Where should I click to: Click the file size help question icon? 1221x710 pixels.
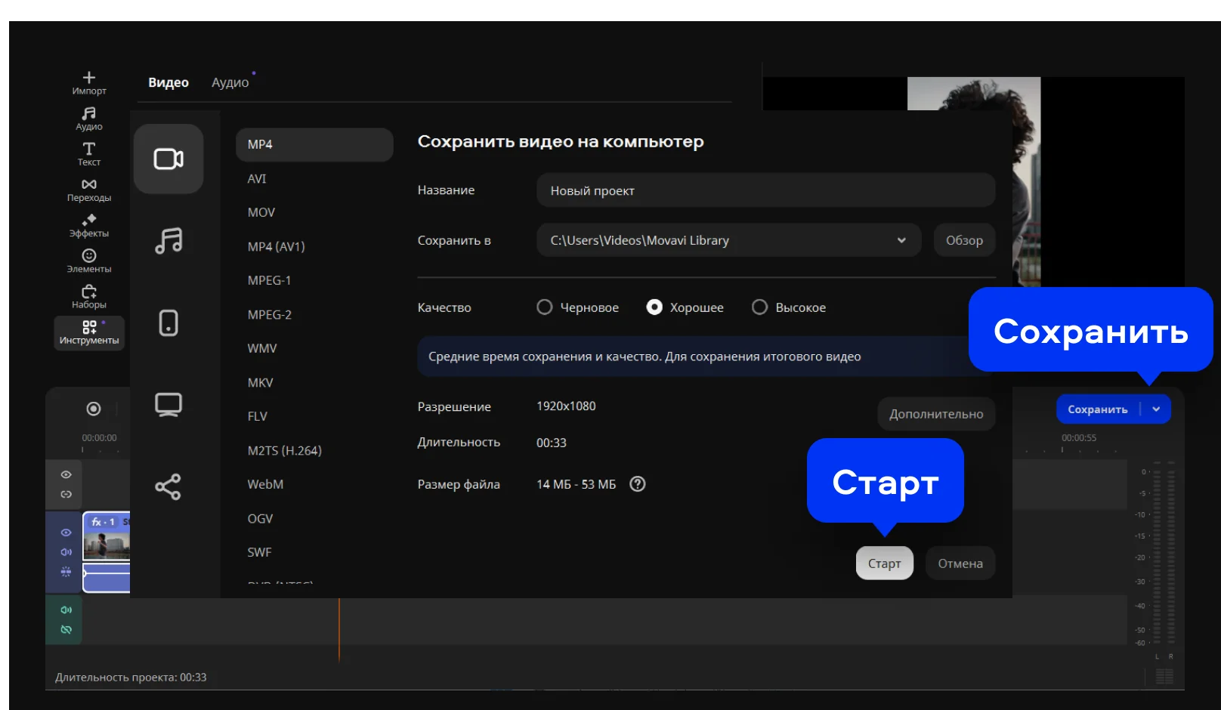(x=638, y=484)
